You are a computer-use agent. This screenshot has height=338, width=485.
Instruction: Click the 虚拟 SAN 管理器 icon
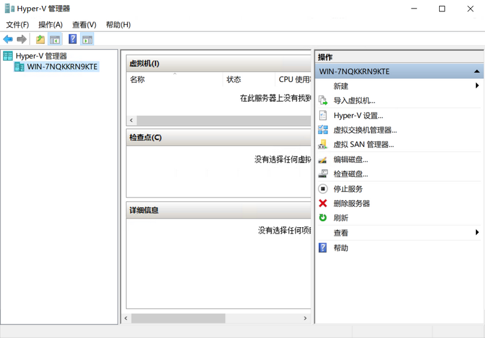coord(323,144)
